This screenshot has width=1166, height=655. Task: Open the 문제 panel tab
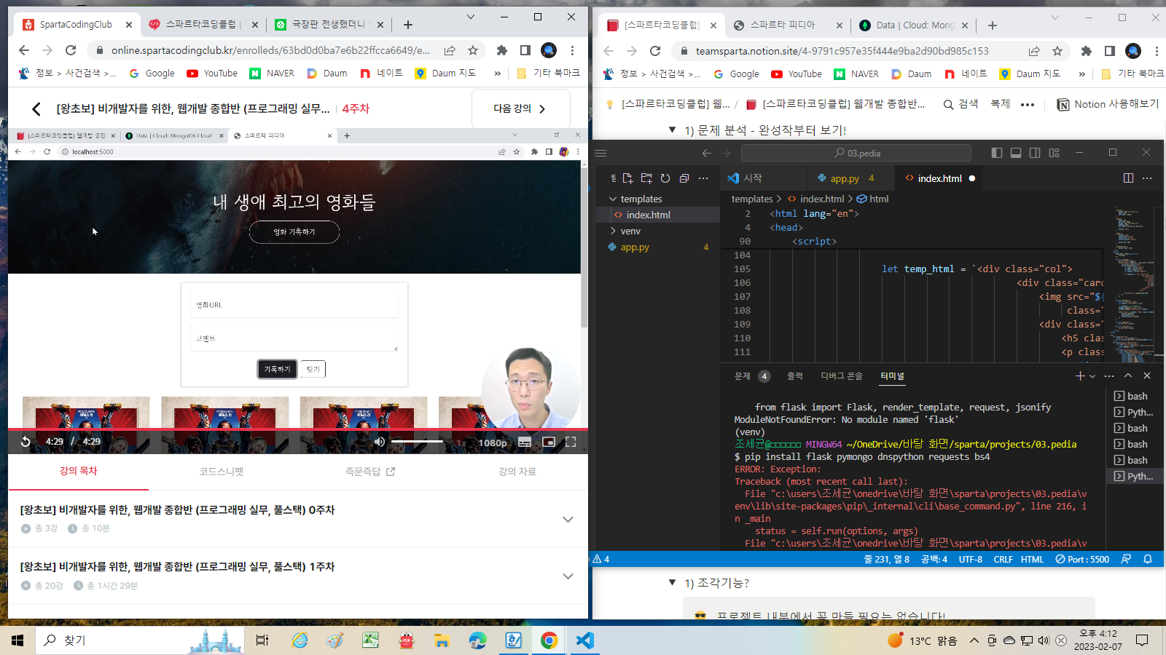tap(743, 376)
